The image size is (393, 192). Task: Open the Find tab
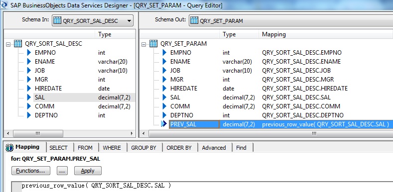241,148
